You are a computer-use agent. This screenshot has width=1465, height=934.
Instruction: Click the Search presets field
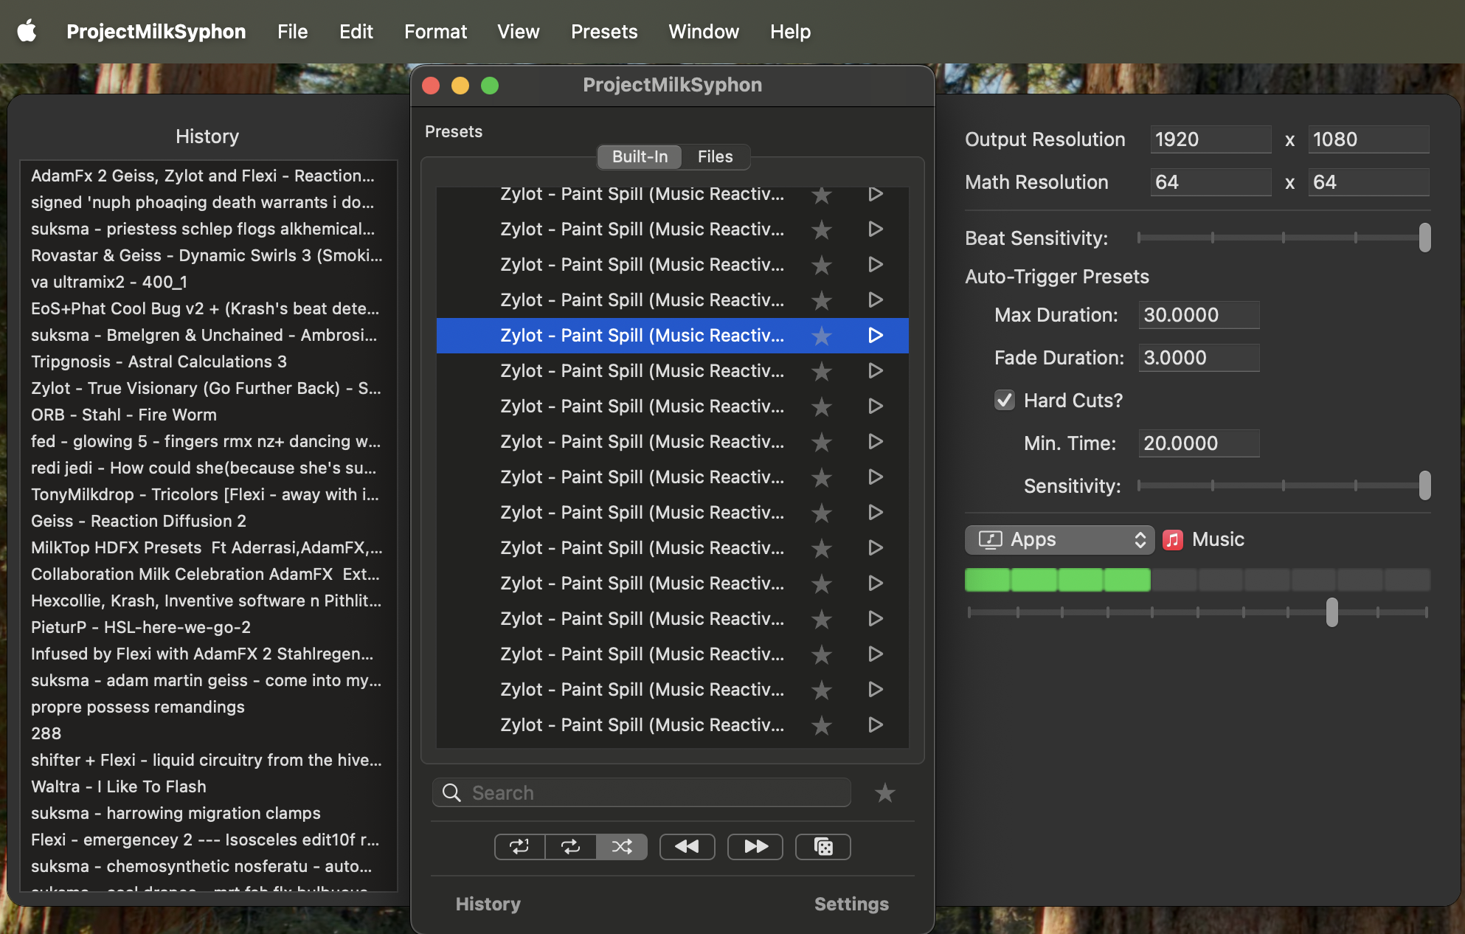coord(642,793)
